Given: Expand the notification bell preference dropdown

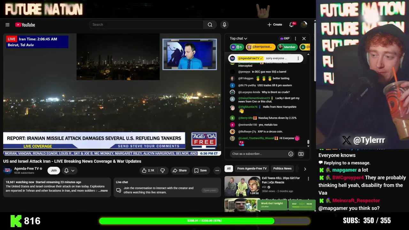Looking at the screenshot, I should click(x=69, y=171).
